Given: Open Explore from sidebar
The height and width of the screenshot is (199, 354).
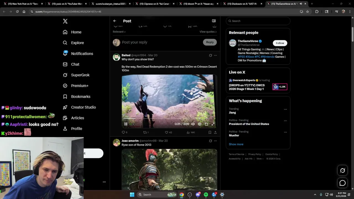Looking at the screenshot, I should (x=73, y=43).
